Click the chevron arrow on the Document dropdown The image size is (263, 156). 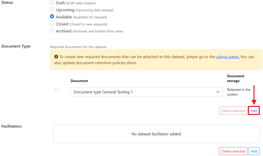pos(218,92)
